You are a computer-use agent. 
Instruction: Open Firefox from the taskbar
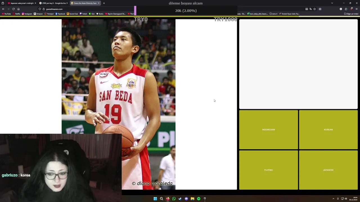click(x=168, y=199)
